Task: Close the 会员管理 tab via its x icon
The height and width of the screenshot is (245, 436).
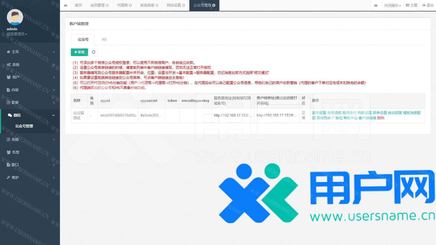Action: [107, 5]
